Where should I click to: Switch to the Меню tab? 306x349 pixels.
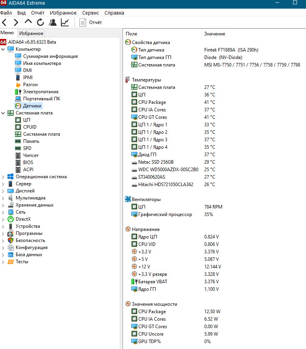point(7,33)
